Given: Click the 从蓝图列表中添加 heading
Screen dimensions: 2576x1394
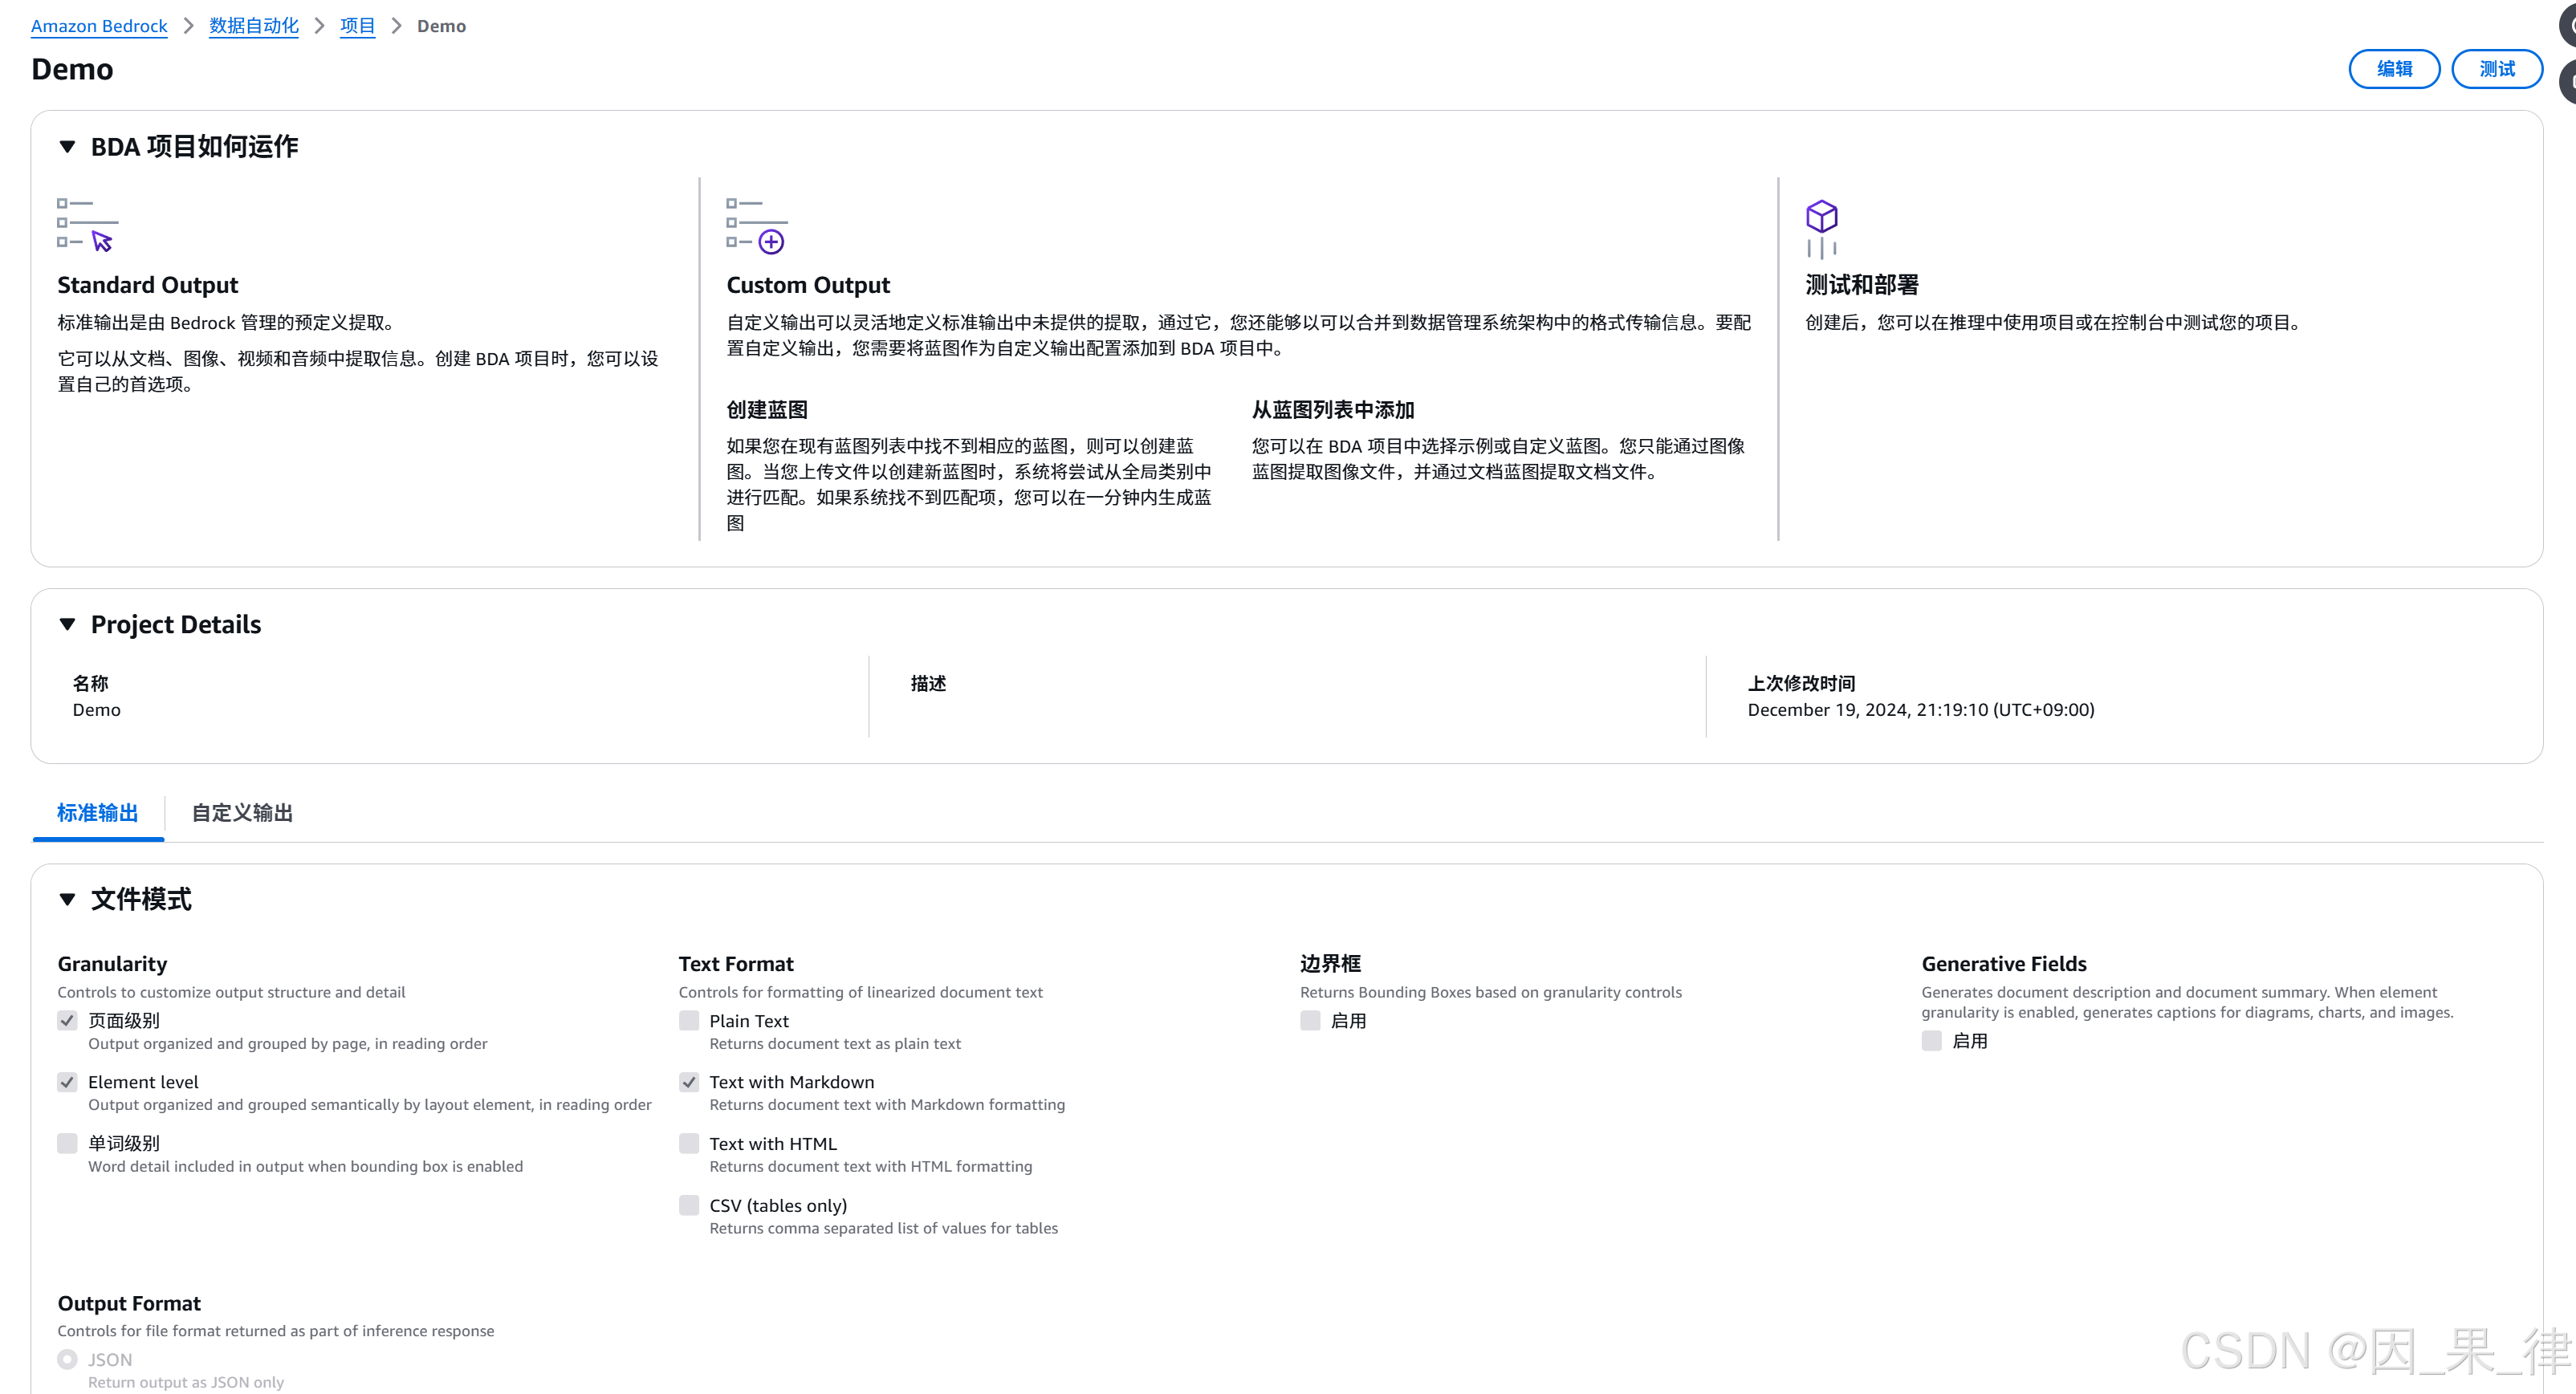Looking at the screenshot, I should pos(1333,410).
